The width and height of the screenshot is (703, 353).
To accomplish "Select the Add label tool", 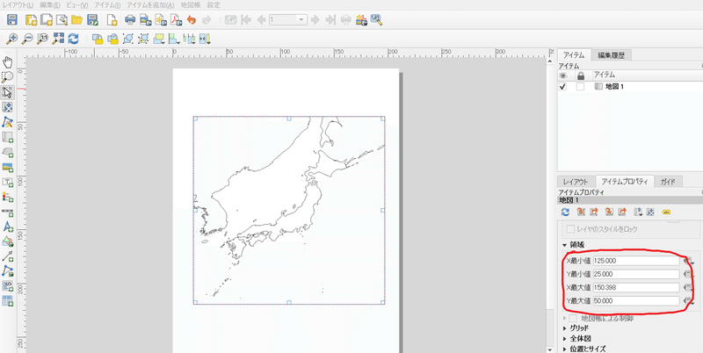I will [x=8, y=182].
